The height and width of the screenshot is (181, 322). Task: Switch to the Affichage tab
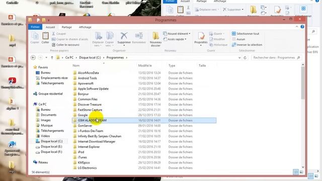coord(85,27)
